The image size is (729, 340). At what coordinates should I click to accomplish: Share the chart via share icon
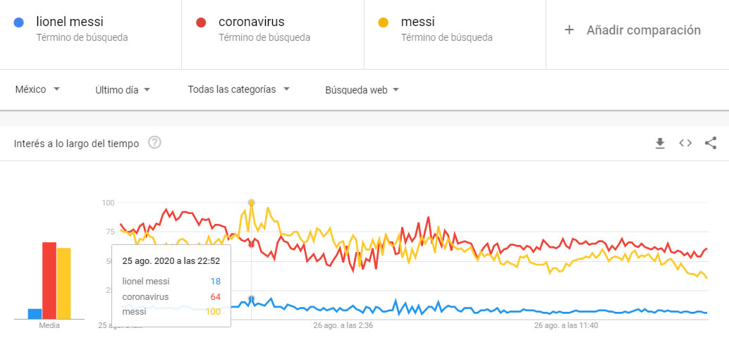pos(711,143)
